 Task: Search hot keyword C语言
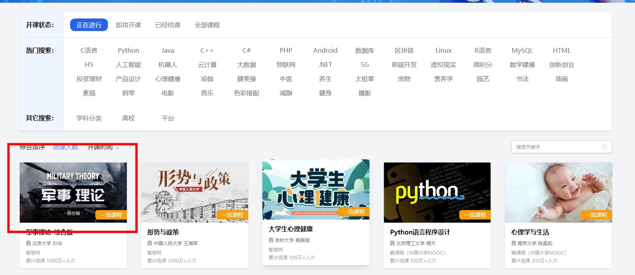pos(89,50)
